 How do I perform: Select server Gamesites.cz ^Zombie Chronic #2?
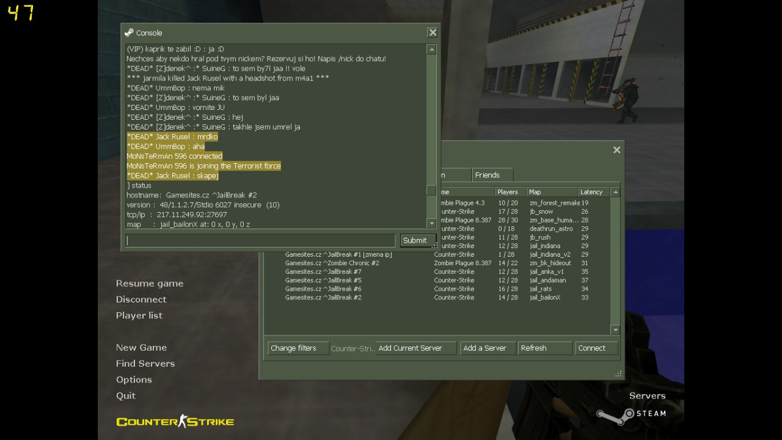point(437,263)
